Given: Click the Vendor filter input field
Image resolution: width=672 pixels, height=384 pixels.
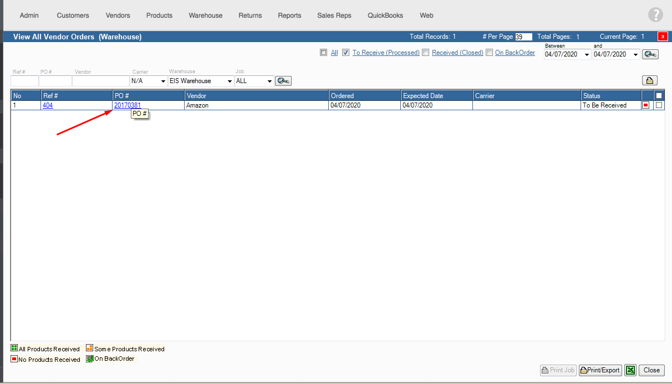Looking at the screenshot, I should (x=100, y=81).
